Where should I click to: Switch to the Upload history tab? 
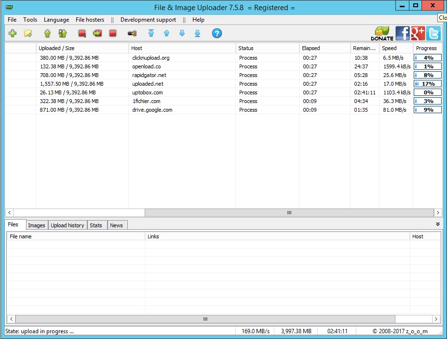click(x=68, y=225)
